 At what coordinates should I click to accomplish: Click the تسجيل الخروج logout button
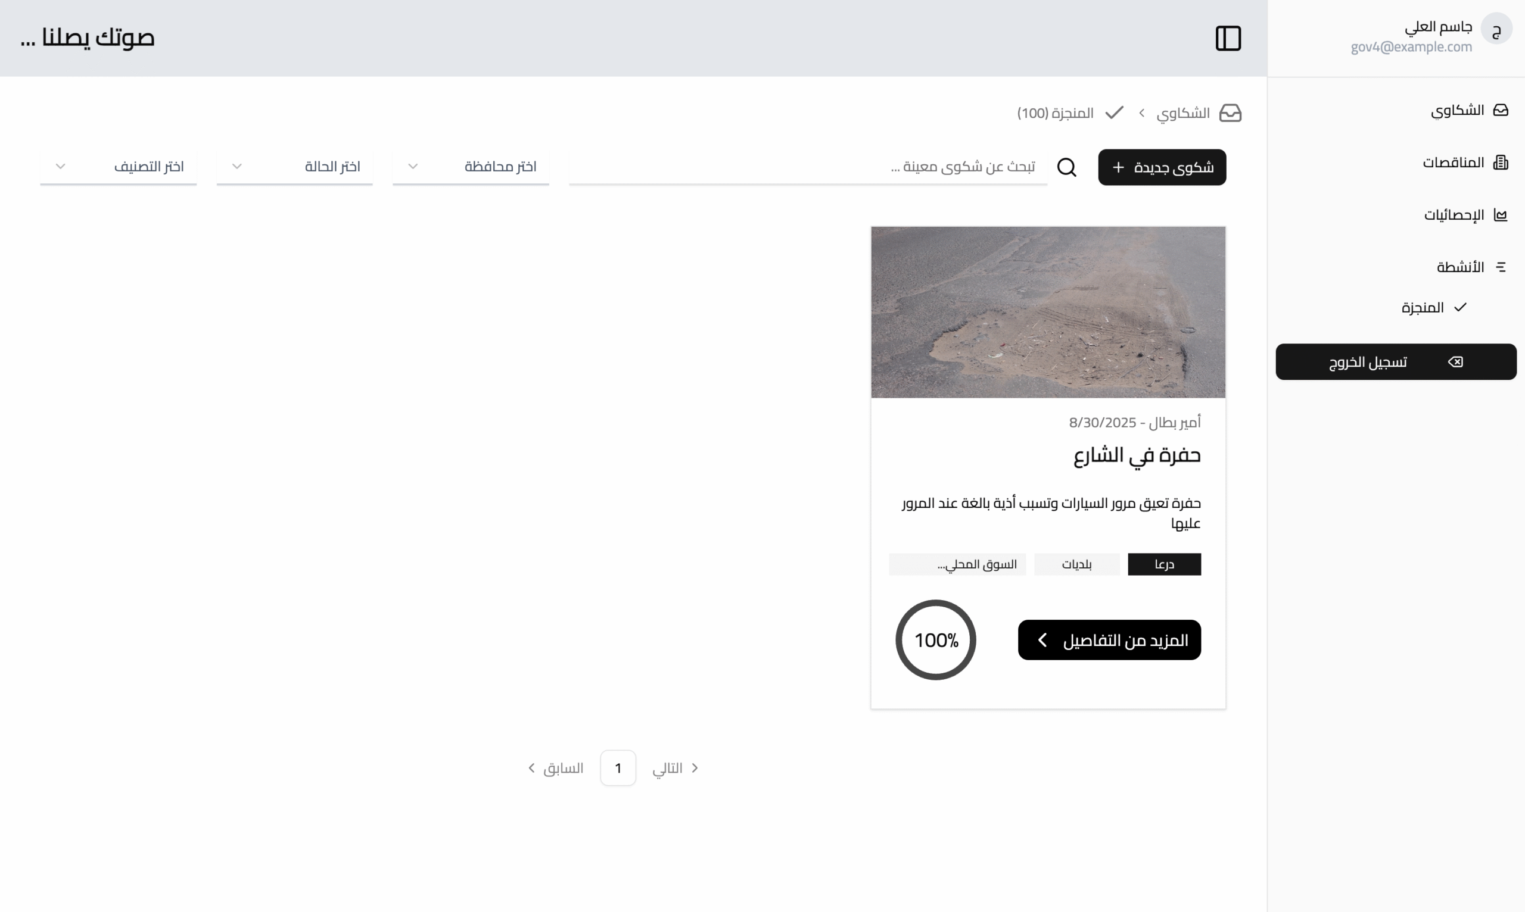click(1395, 362)
